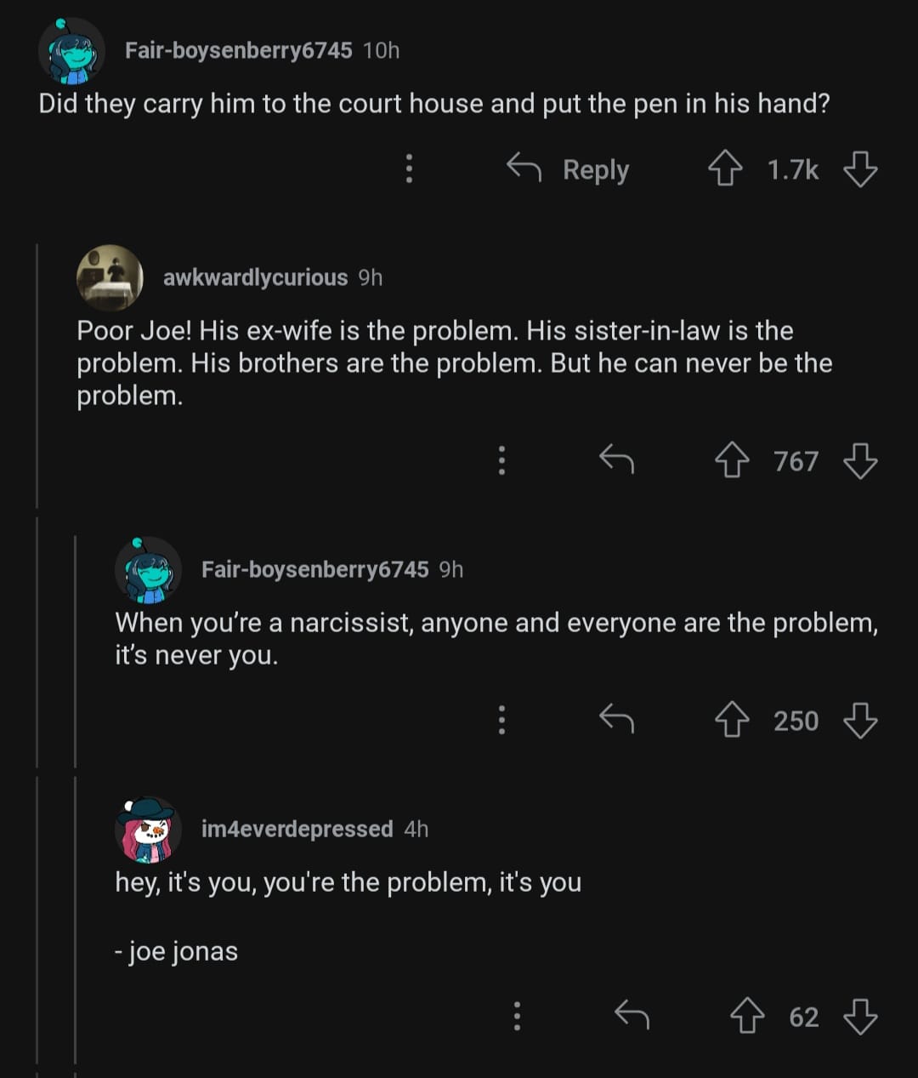Image resolution: width=918 pixels, height=1078 pixels.
Task: Reply to im4everdepressed's joe jonas comment
Action: coord(632,1015)
